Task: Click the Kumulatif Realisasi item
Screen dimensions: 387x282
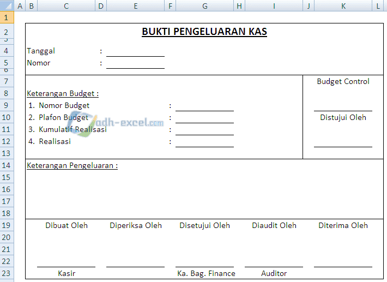Action: point(68,129)
